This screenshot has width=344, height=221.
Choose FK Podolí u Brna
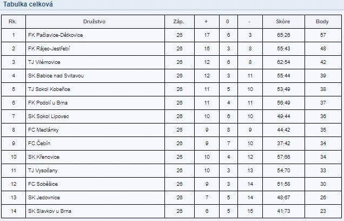pos(48,103)
